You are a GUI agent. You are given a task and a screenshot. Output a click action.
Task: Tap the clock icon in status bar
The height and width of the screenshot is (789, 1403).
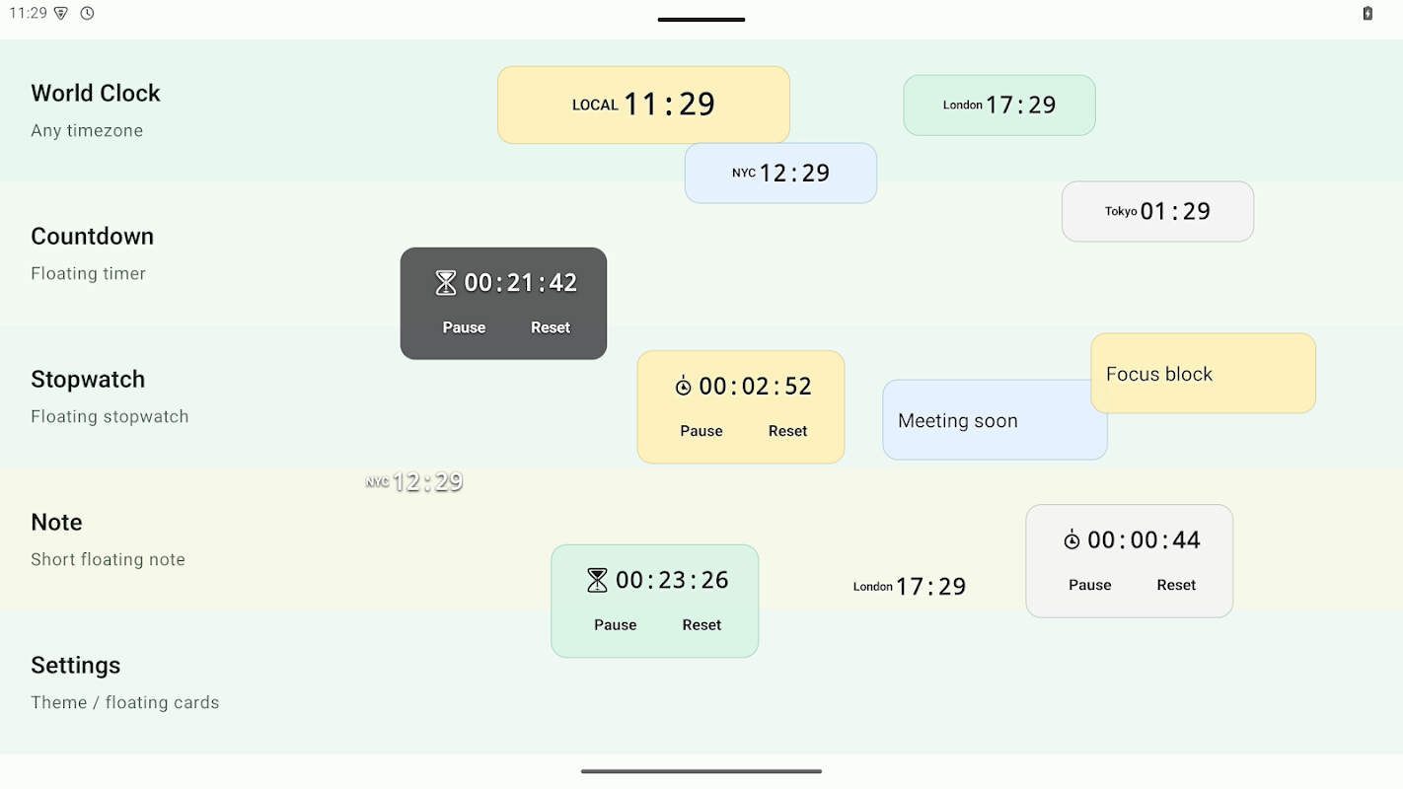[x=87, y=13]
